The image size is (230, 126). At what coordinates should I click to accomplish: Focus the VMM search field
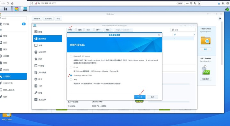[x=183, y=30]
